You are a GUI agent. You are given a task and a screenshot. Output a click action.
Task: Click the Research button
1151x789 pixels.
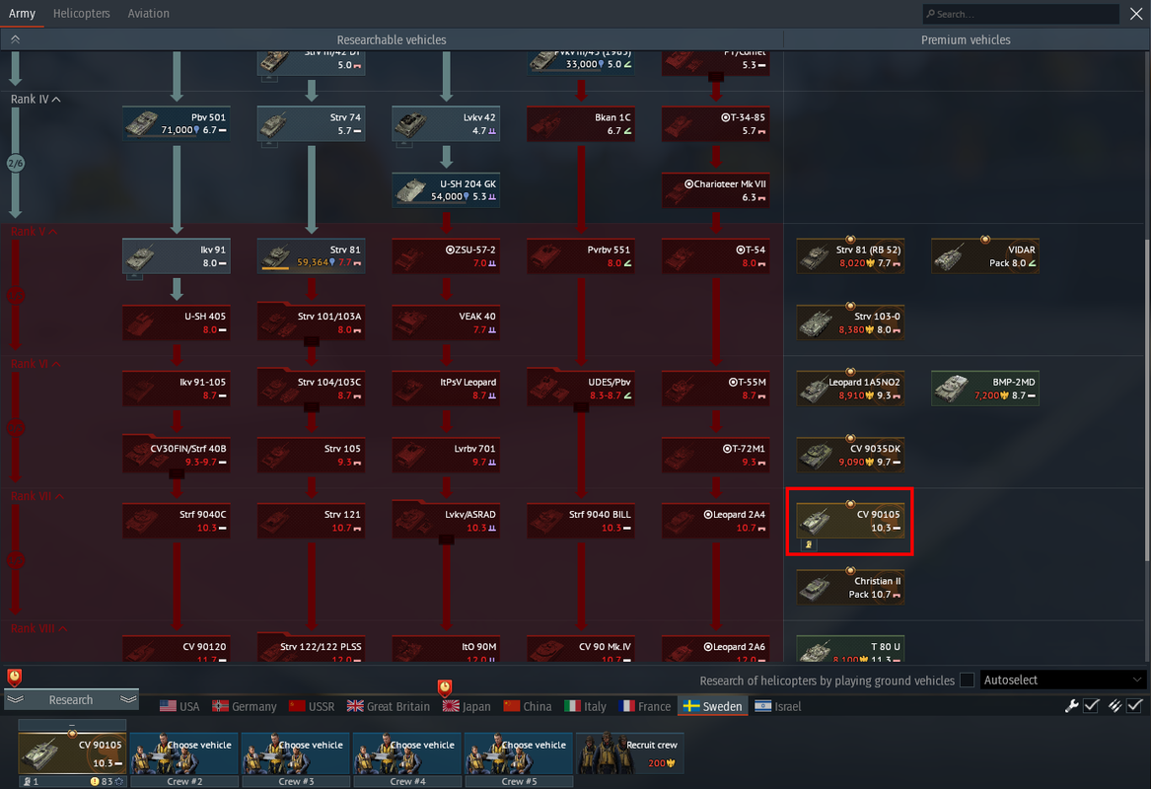coord(71,699)
